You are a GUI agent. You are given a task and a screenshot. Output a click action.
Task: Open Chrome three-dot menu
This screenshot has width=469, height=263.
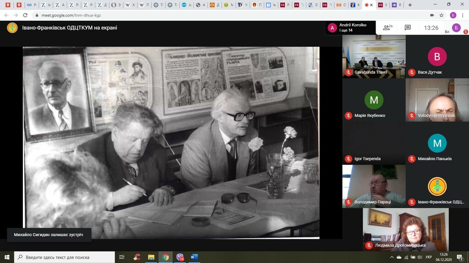(463, 15)
